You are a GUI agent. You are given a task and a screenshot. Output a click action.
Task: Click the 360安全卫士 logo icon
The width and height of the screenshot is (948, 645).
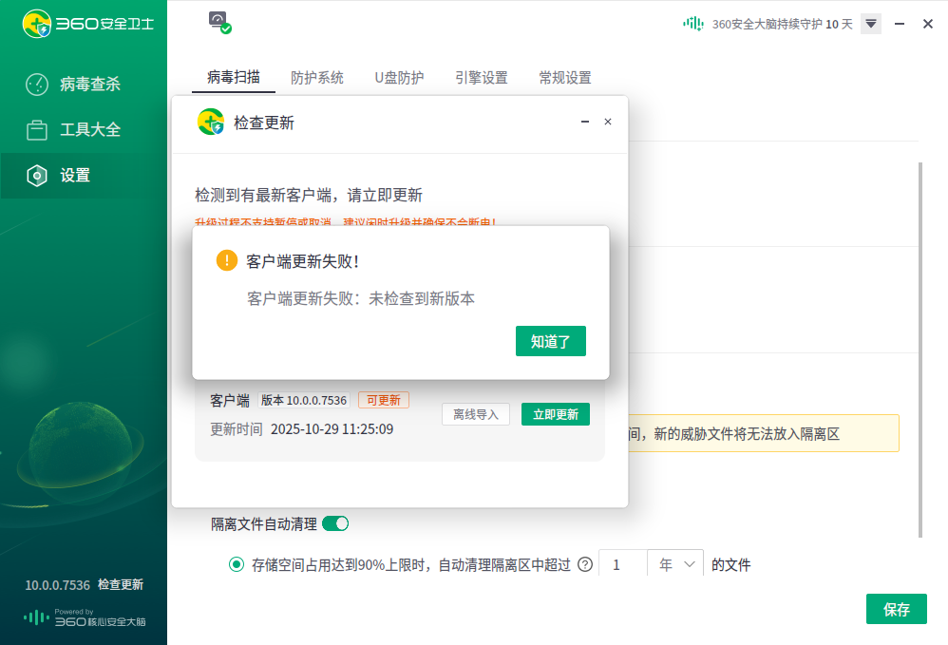pos(37,24)
